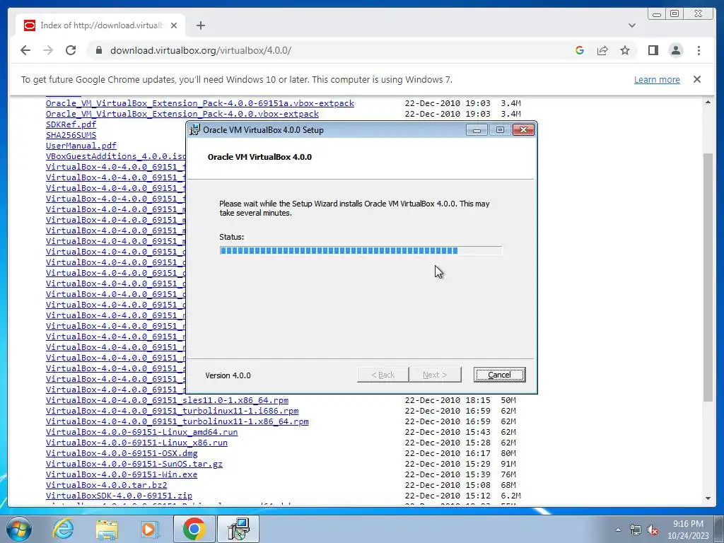Click page scrollbar up arrow
This screenshot has height=543, width=724.
(708, 102)
